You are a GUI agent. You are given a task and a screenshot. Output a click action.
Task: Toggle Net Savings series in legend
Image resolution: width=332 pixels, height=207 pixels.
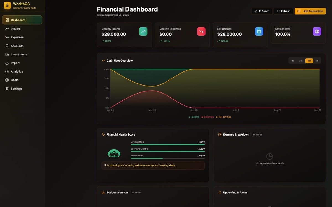(x=223, y=117)
